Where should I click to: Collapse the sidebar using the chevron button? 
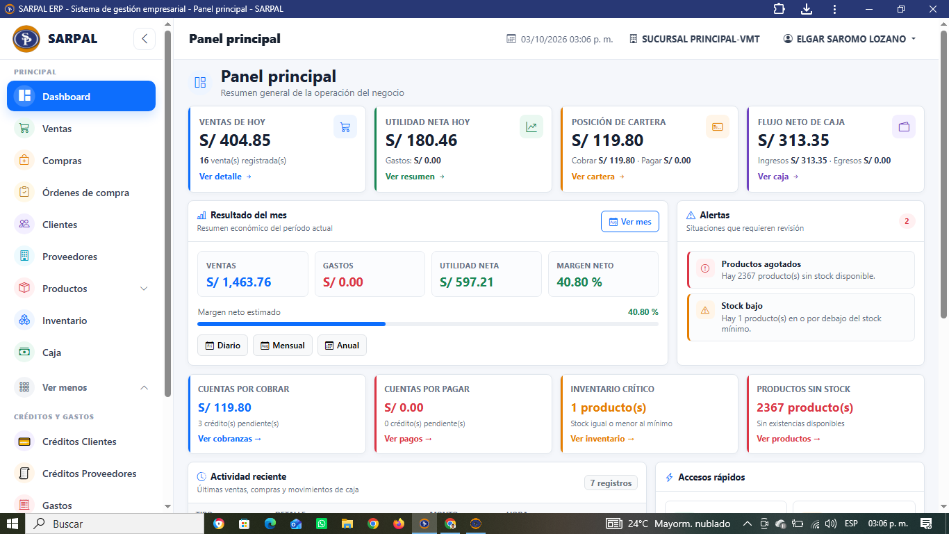[x=144, y=39]
